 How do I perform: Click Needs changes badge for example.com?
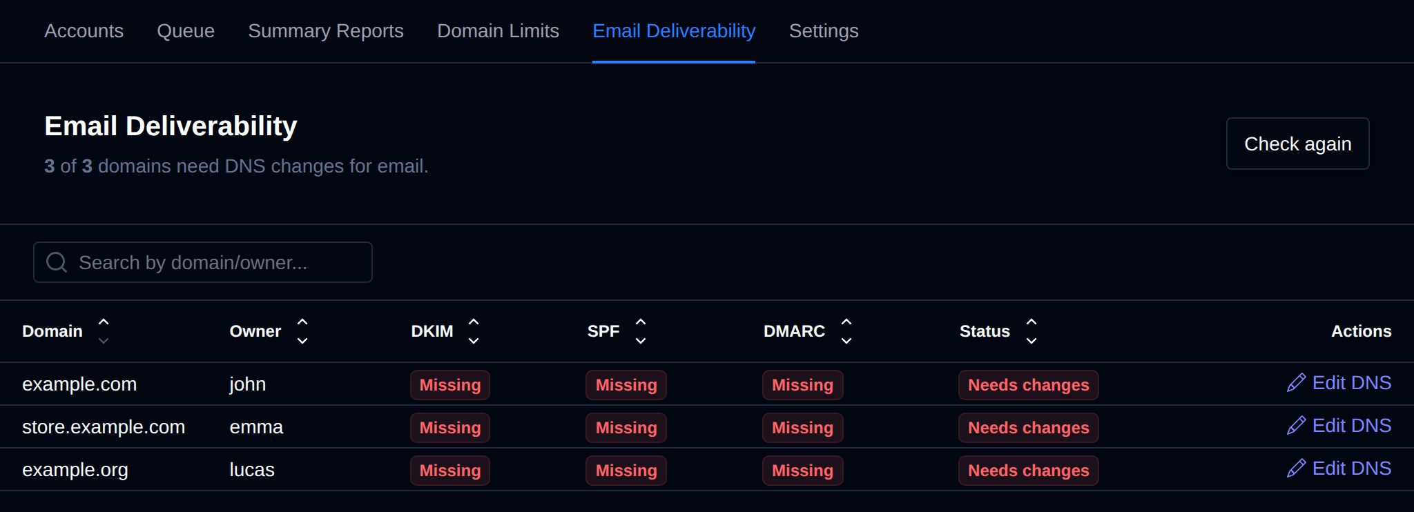(x=1028, y=385)
